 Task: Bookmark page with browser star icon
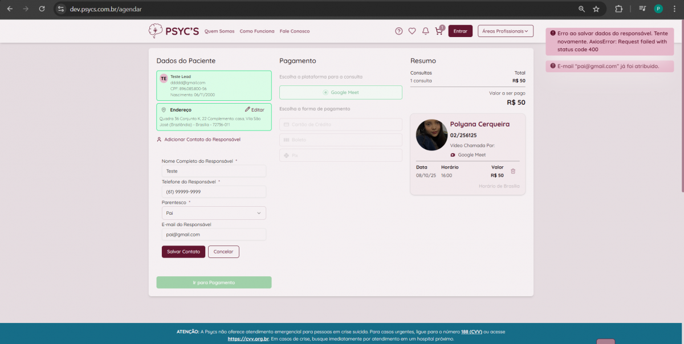click(x=596, y=9)
